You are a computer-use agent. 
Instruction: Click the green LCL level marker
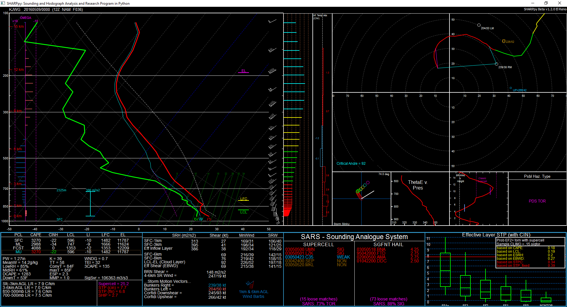pyautogui.click(x=243, y=212)
